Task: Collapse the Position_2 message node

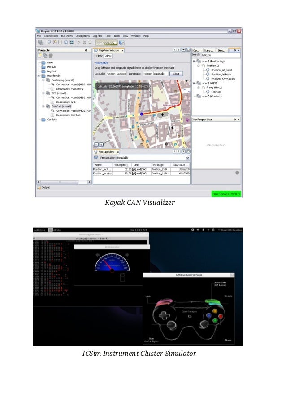Action: [199, 66]
